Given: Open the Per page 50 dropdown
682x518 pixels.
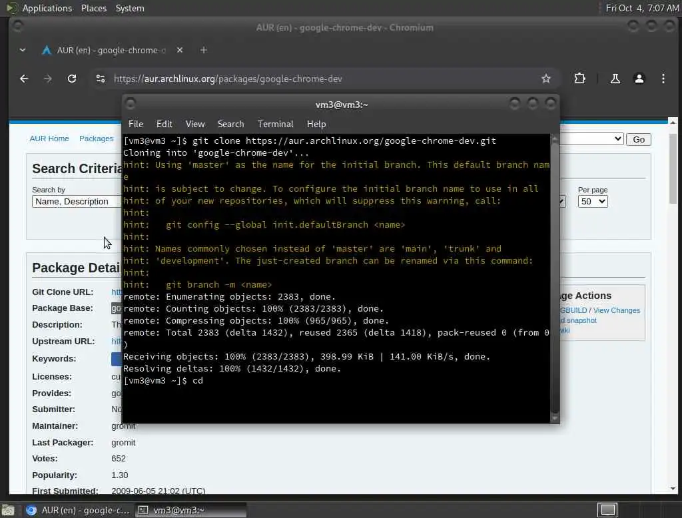Looking at the screenshot, I should (x=592, y=201).
